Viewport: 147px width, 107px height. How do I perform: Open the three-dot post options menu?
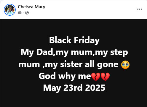click(140, 9)
